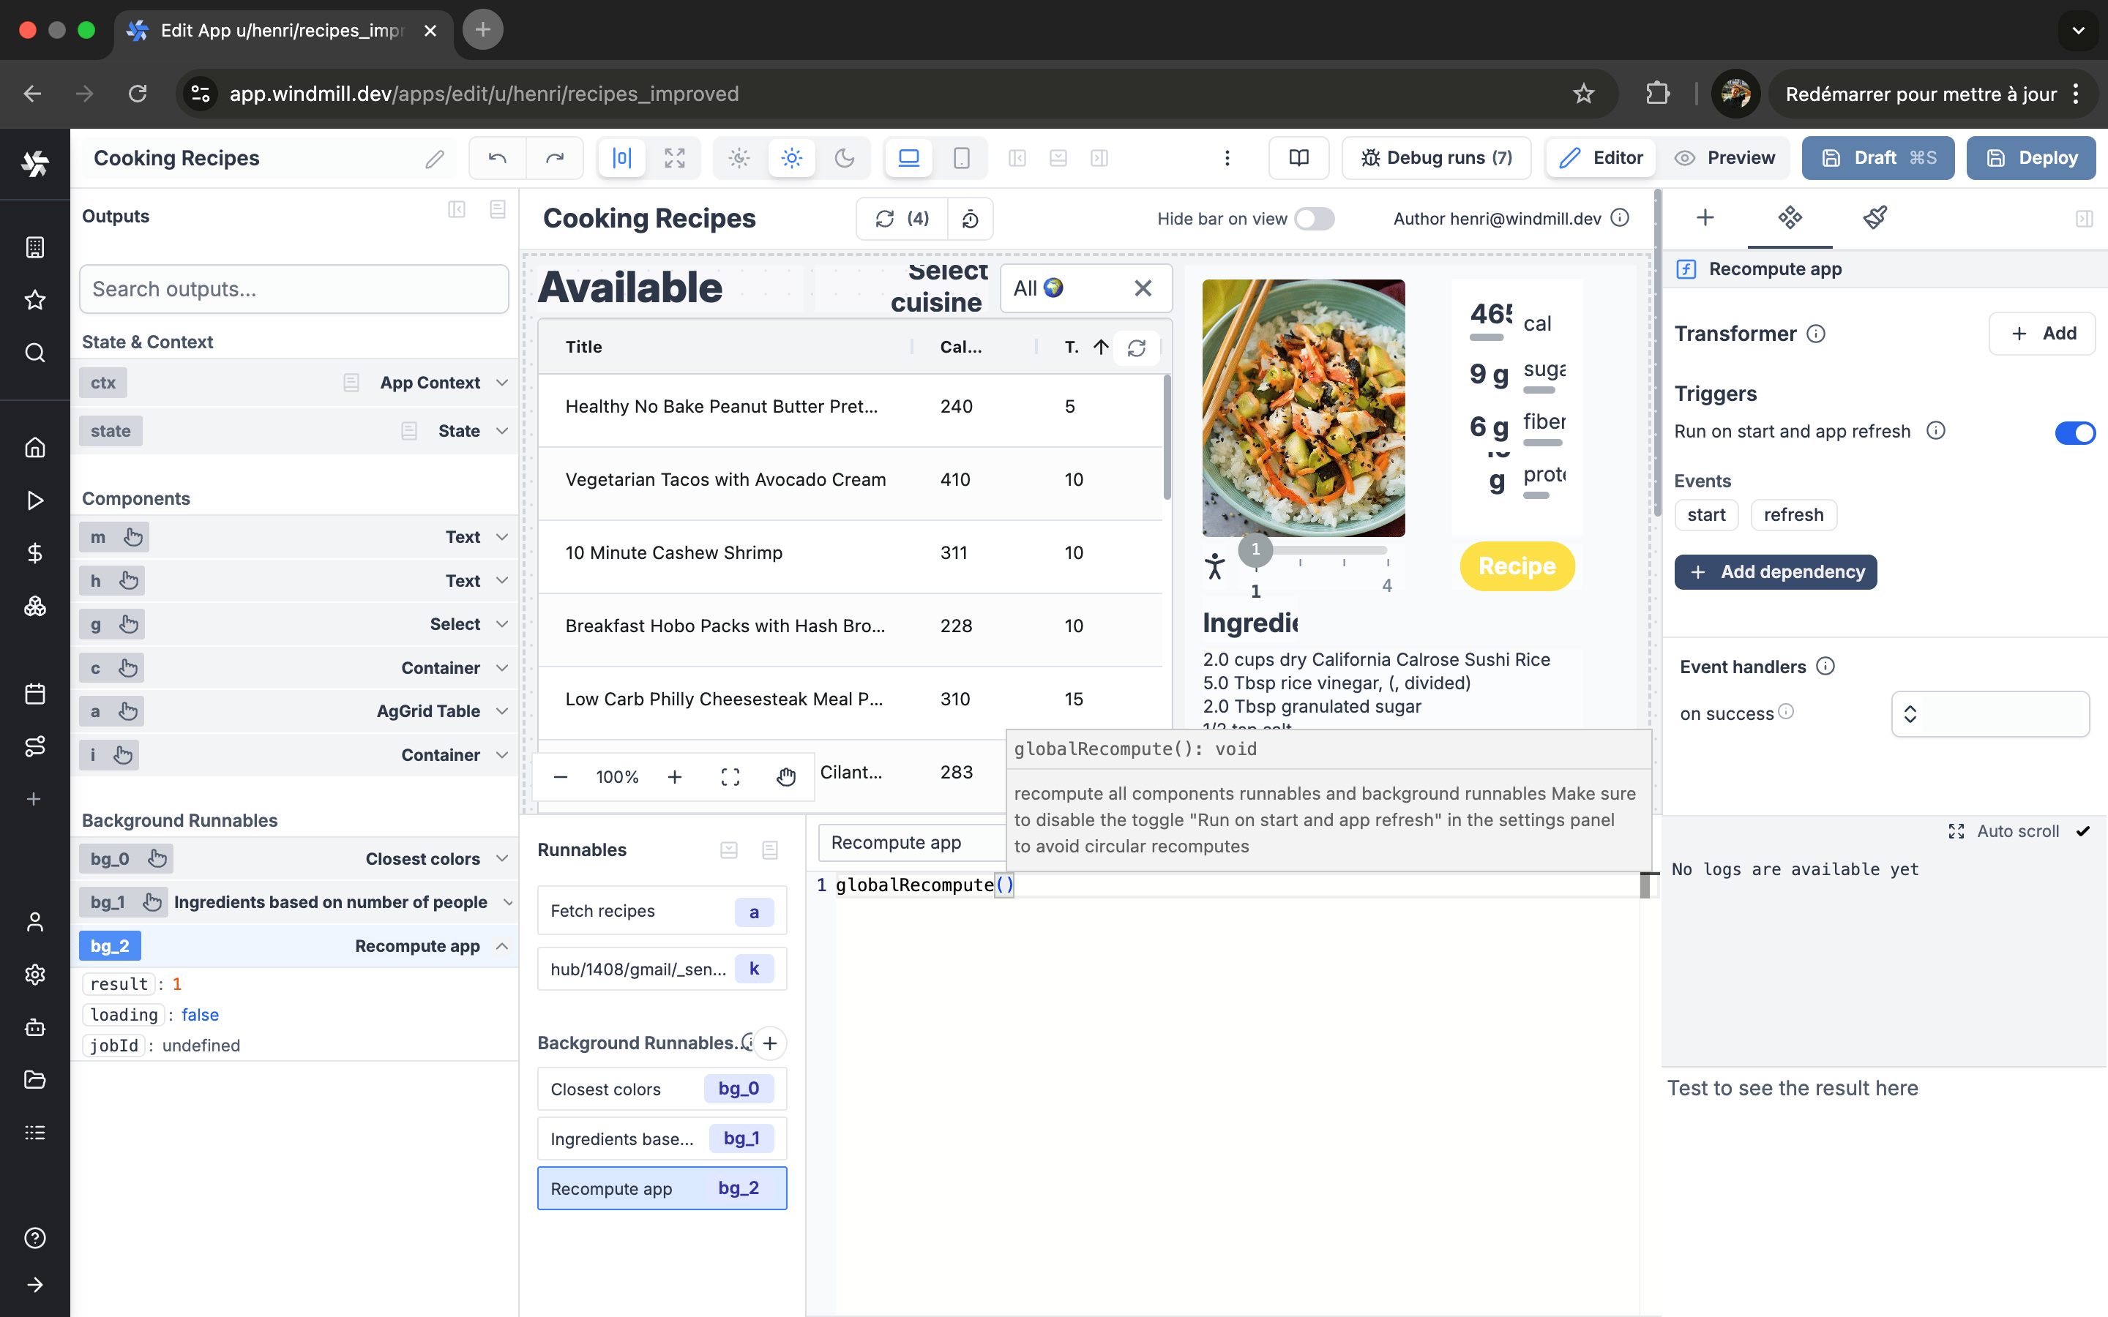
Task: Toggle Auto scroll checkmark
Action: coord(2082,831)
